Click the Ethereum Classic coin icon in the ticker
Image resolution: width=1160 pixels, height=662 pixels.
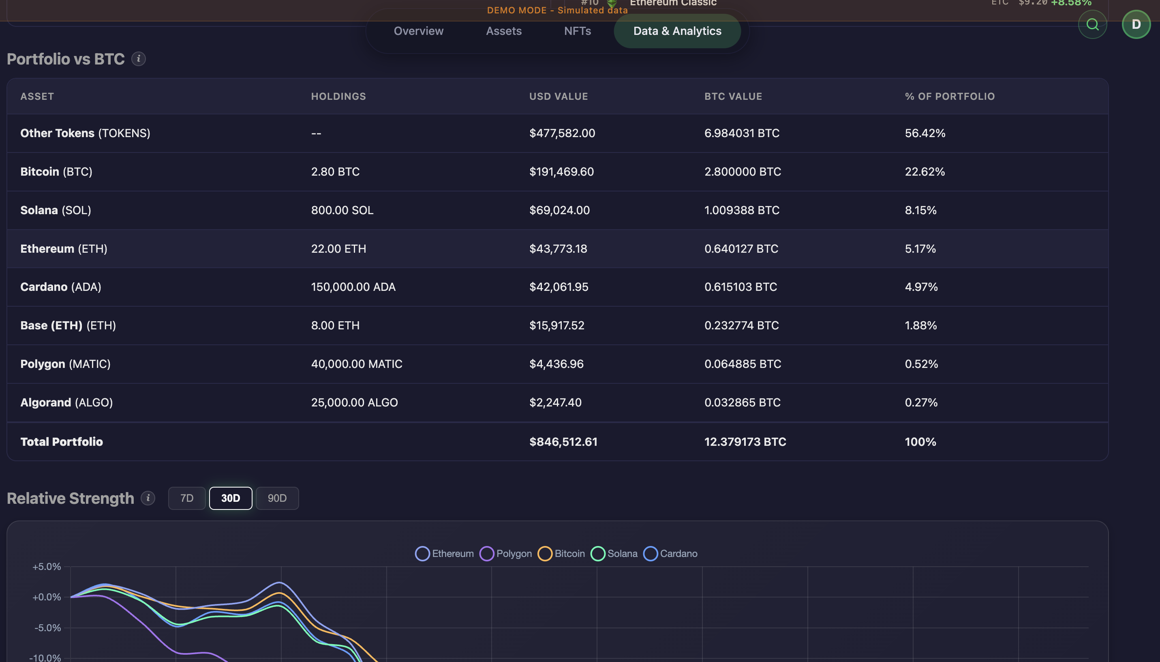611,4
